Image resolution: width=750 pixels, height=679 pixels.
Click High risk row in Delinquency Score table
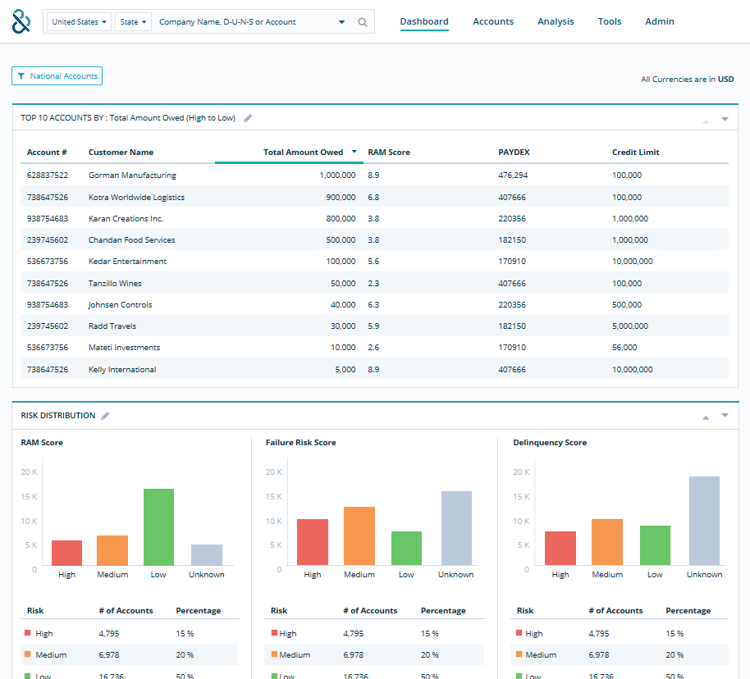point(619,634)
